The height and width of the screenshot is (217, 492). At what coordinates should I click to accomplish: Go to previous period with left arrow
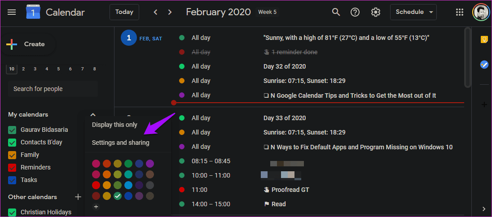(155, 12)
